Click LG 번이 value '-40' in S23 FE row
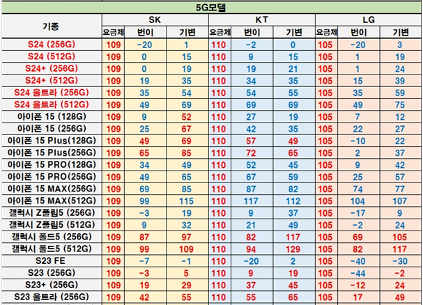The width and height of the screenshot is (423, 305). coord(358,261)
